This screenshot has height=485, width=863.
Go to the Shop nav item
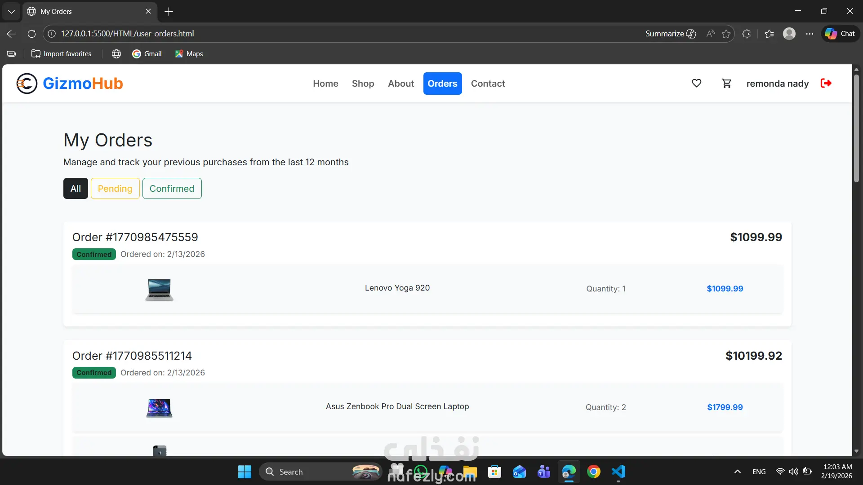[363, 84]
